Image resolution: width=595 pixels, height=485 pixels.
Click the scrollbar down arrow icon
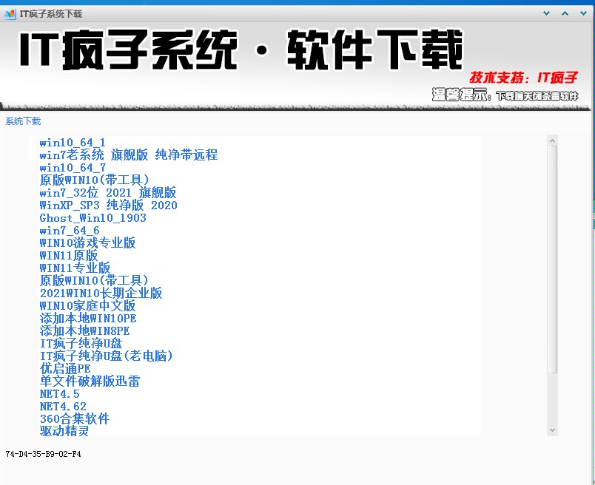tap(551, 429)
